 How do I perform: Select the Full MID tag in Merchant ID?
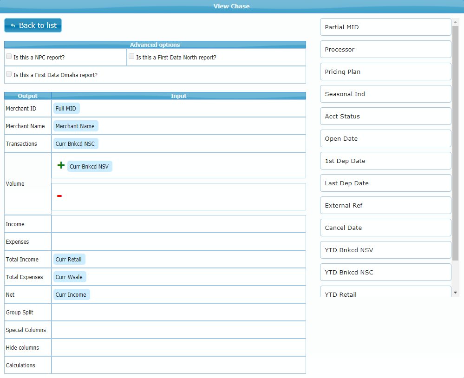66,108
